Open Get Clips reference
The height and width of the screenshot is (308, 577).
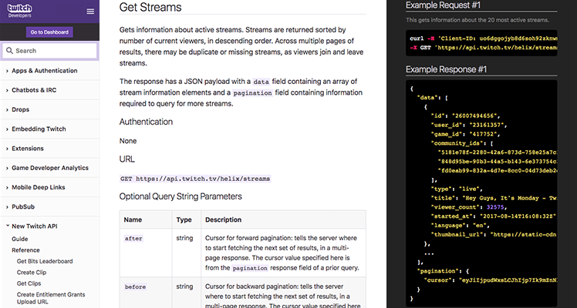[x=29, y=283]
